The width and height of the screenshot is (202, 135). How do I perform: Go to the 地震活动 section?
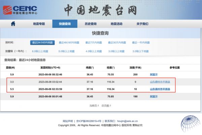pos(116,24)
